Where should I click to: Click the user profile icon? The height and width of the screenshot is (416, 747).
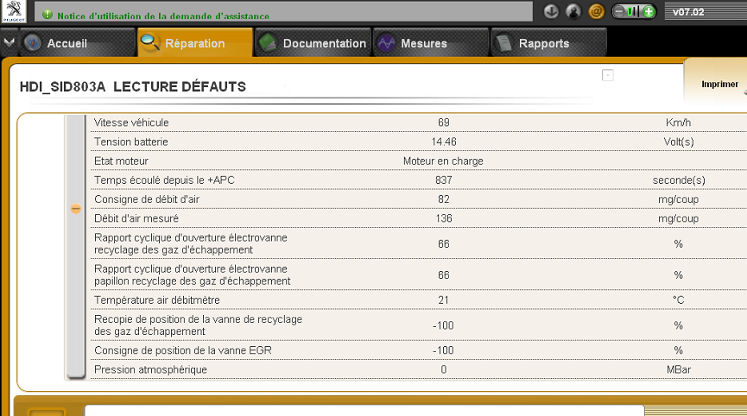pyautogui.click(x=573, y=11)
